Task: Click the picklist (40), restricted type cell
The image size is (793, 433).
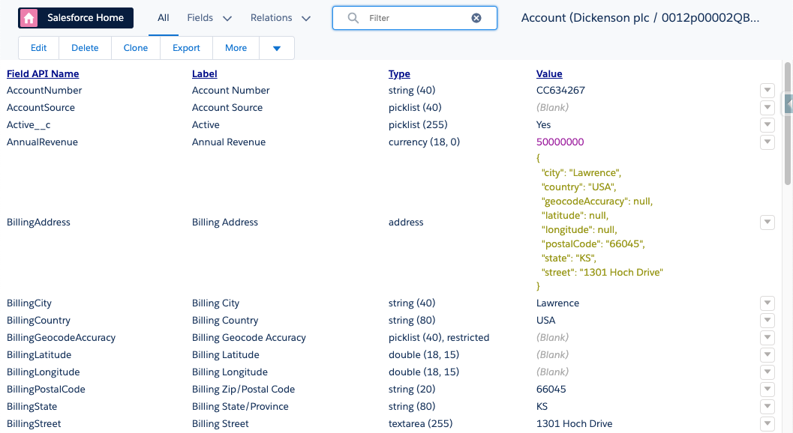Action: coord(438,338)
